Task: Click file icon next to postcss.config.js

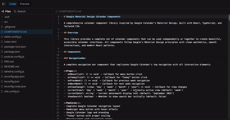Action: (2, 57)
